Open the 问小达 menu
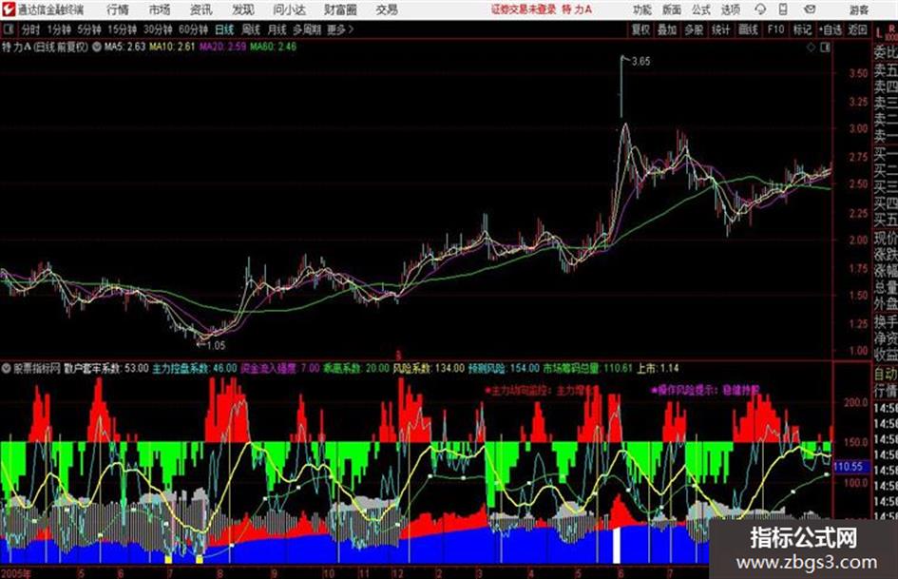This screenshot has height=579, width=898. [x=289, y=10]
